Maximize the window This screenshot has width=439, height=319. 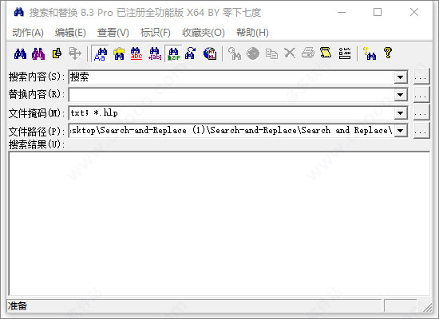378,12
